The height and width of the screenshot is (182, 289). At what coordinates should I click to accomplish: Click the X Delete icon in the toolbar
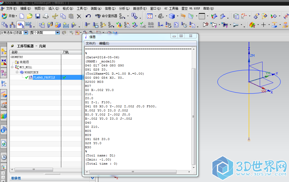[x=79, y=16]
